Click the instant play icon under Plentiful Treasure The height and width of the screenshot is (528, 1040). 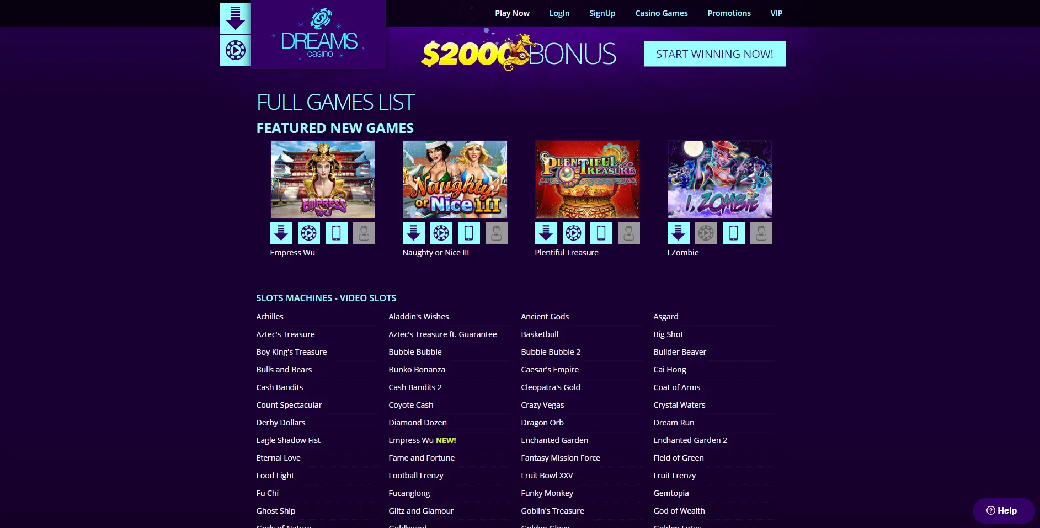point(574,233)
